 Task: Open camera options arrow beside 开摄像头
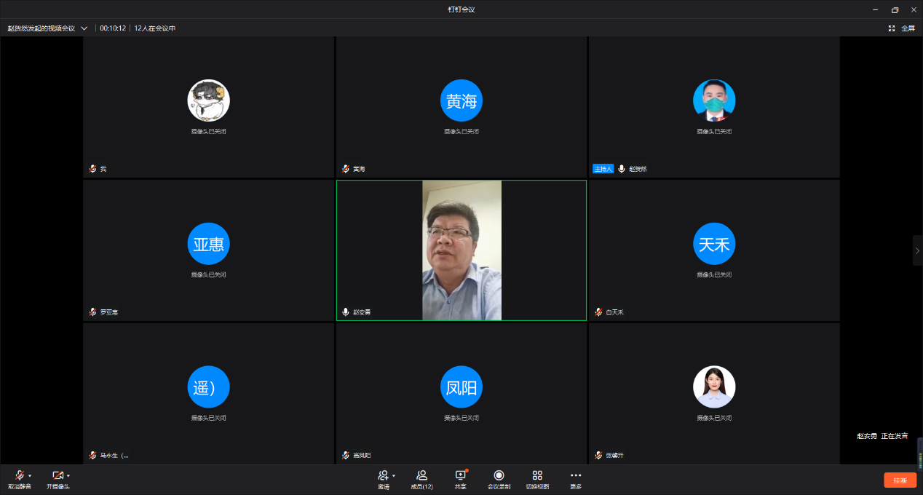pyautogui.click(x=68, y=475)
